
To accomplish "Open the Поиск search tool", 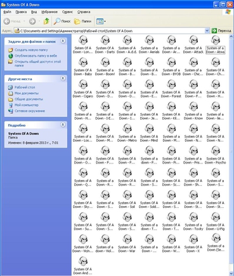I will tap(62, 21).
